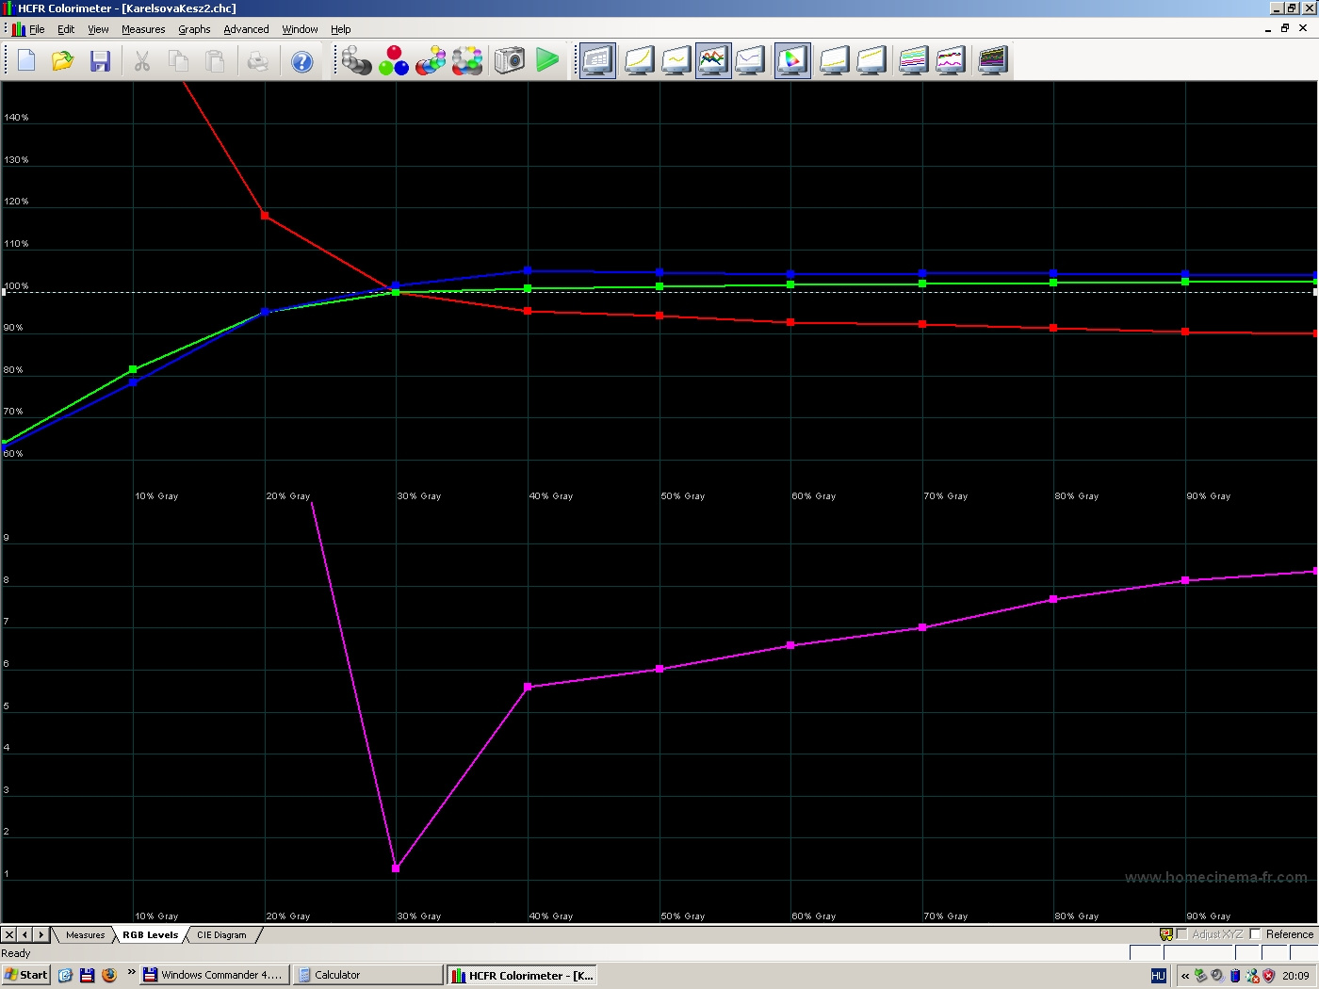1319x989 pixels.
Task: Toggle the Adjust XYZ checkbox
Action: 1181,934
